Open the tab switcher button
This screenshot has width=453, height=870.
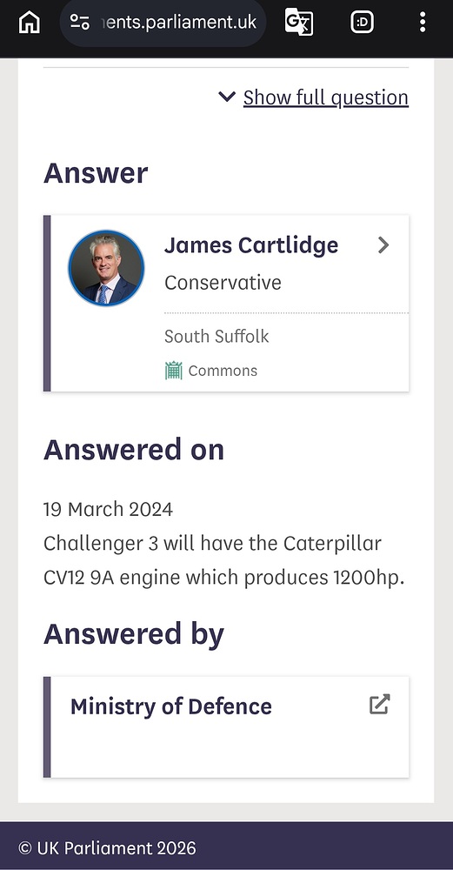pyautogui.click(x=362, y=23)
